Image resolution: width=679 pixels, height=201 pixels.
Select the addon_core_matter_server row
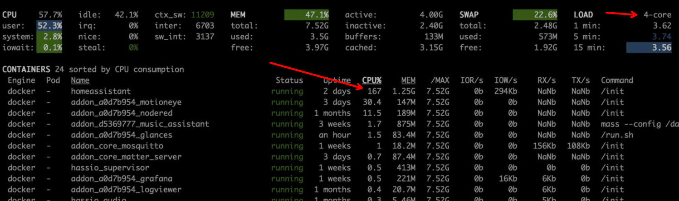(x=126, y=157)
